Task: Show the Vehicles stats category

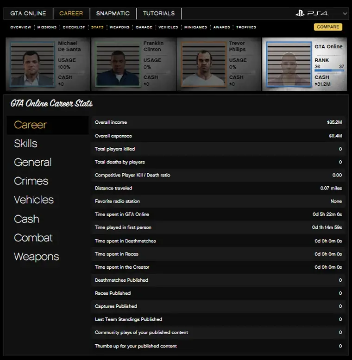Action: click(34, 200)
